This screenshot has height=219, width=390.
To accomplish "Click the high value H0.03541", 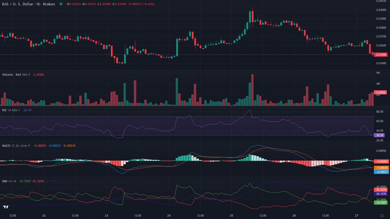I will (90, 4).
